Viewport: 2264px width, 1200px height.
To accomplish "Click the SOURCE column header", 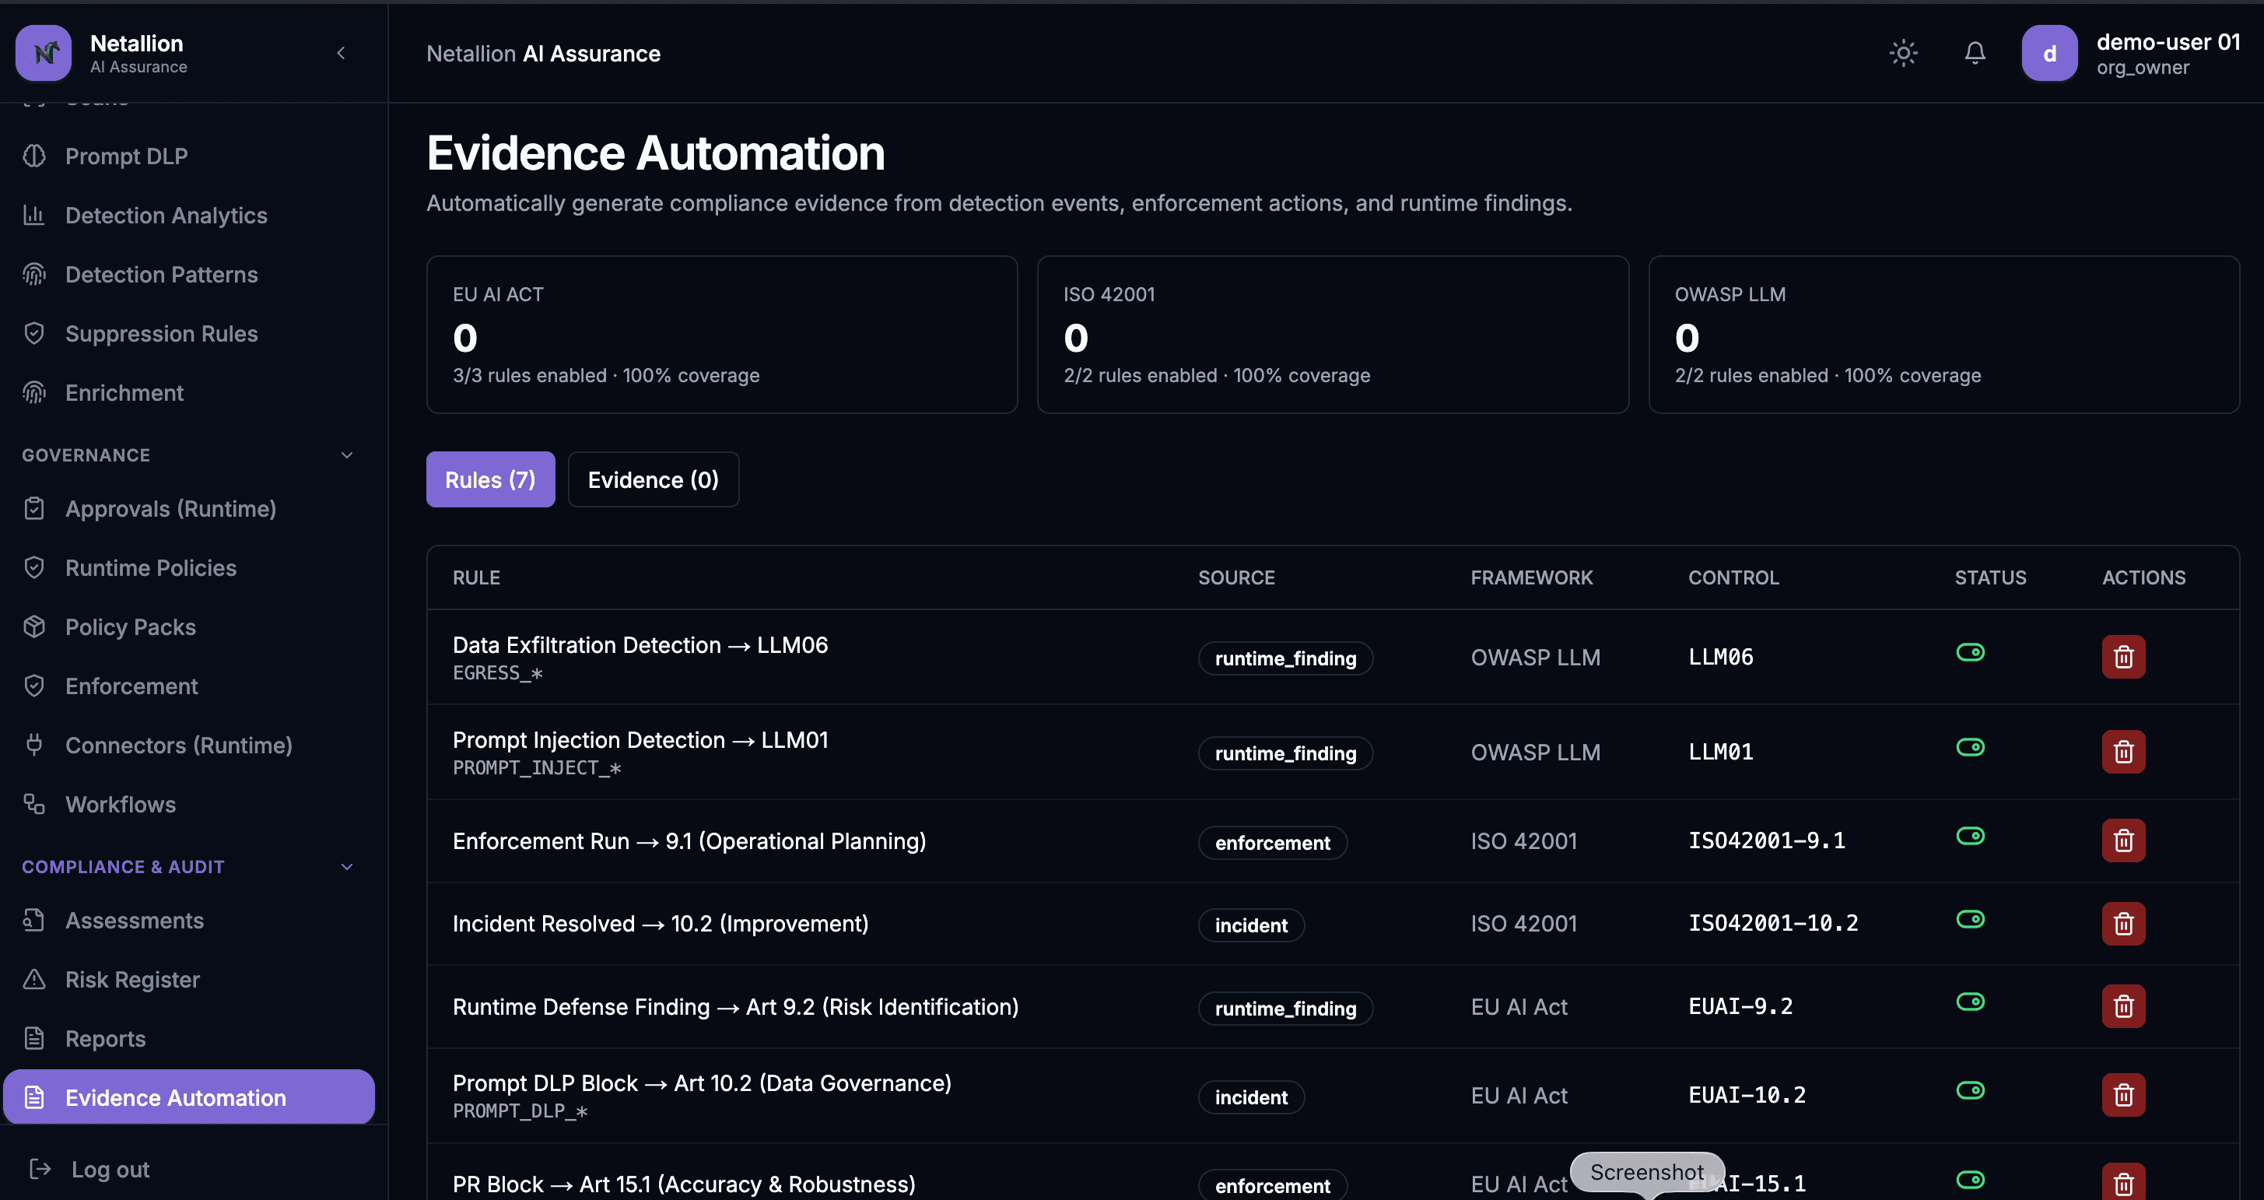I will pos(1235,577).
